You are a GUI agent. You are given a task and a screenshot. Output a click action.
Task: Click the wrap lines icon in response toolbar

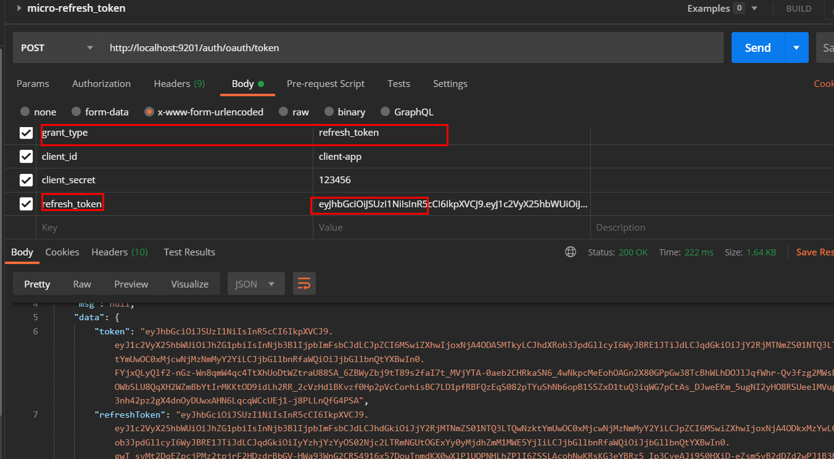(x=304, y=284)
